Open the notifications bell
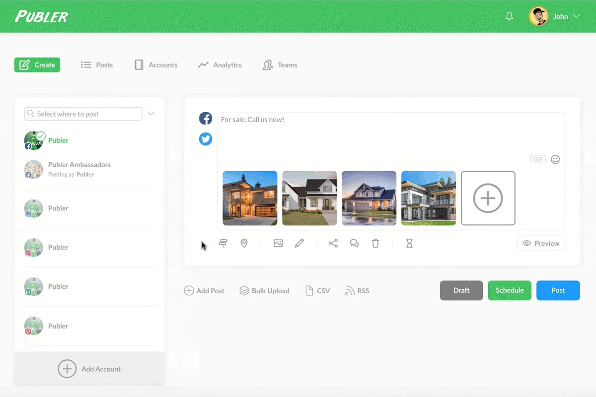This screenshot has width=596, height=397. [509, 16]
